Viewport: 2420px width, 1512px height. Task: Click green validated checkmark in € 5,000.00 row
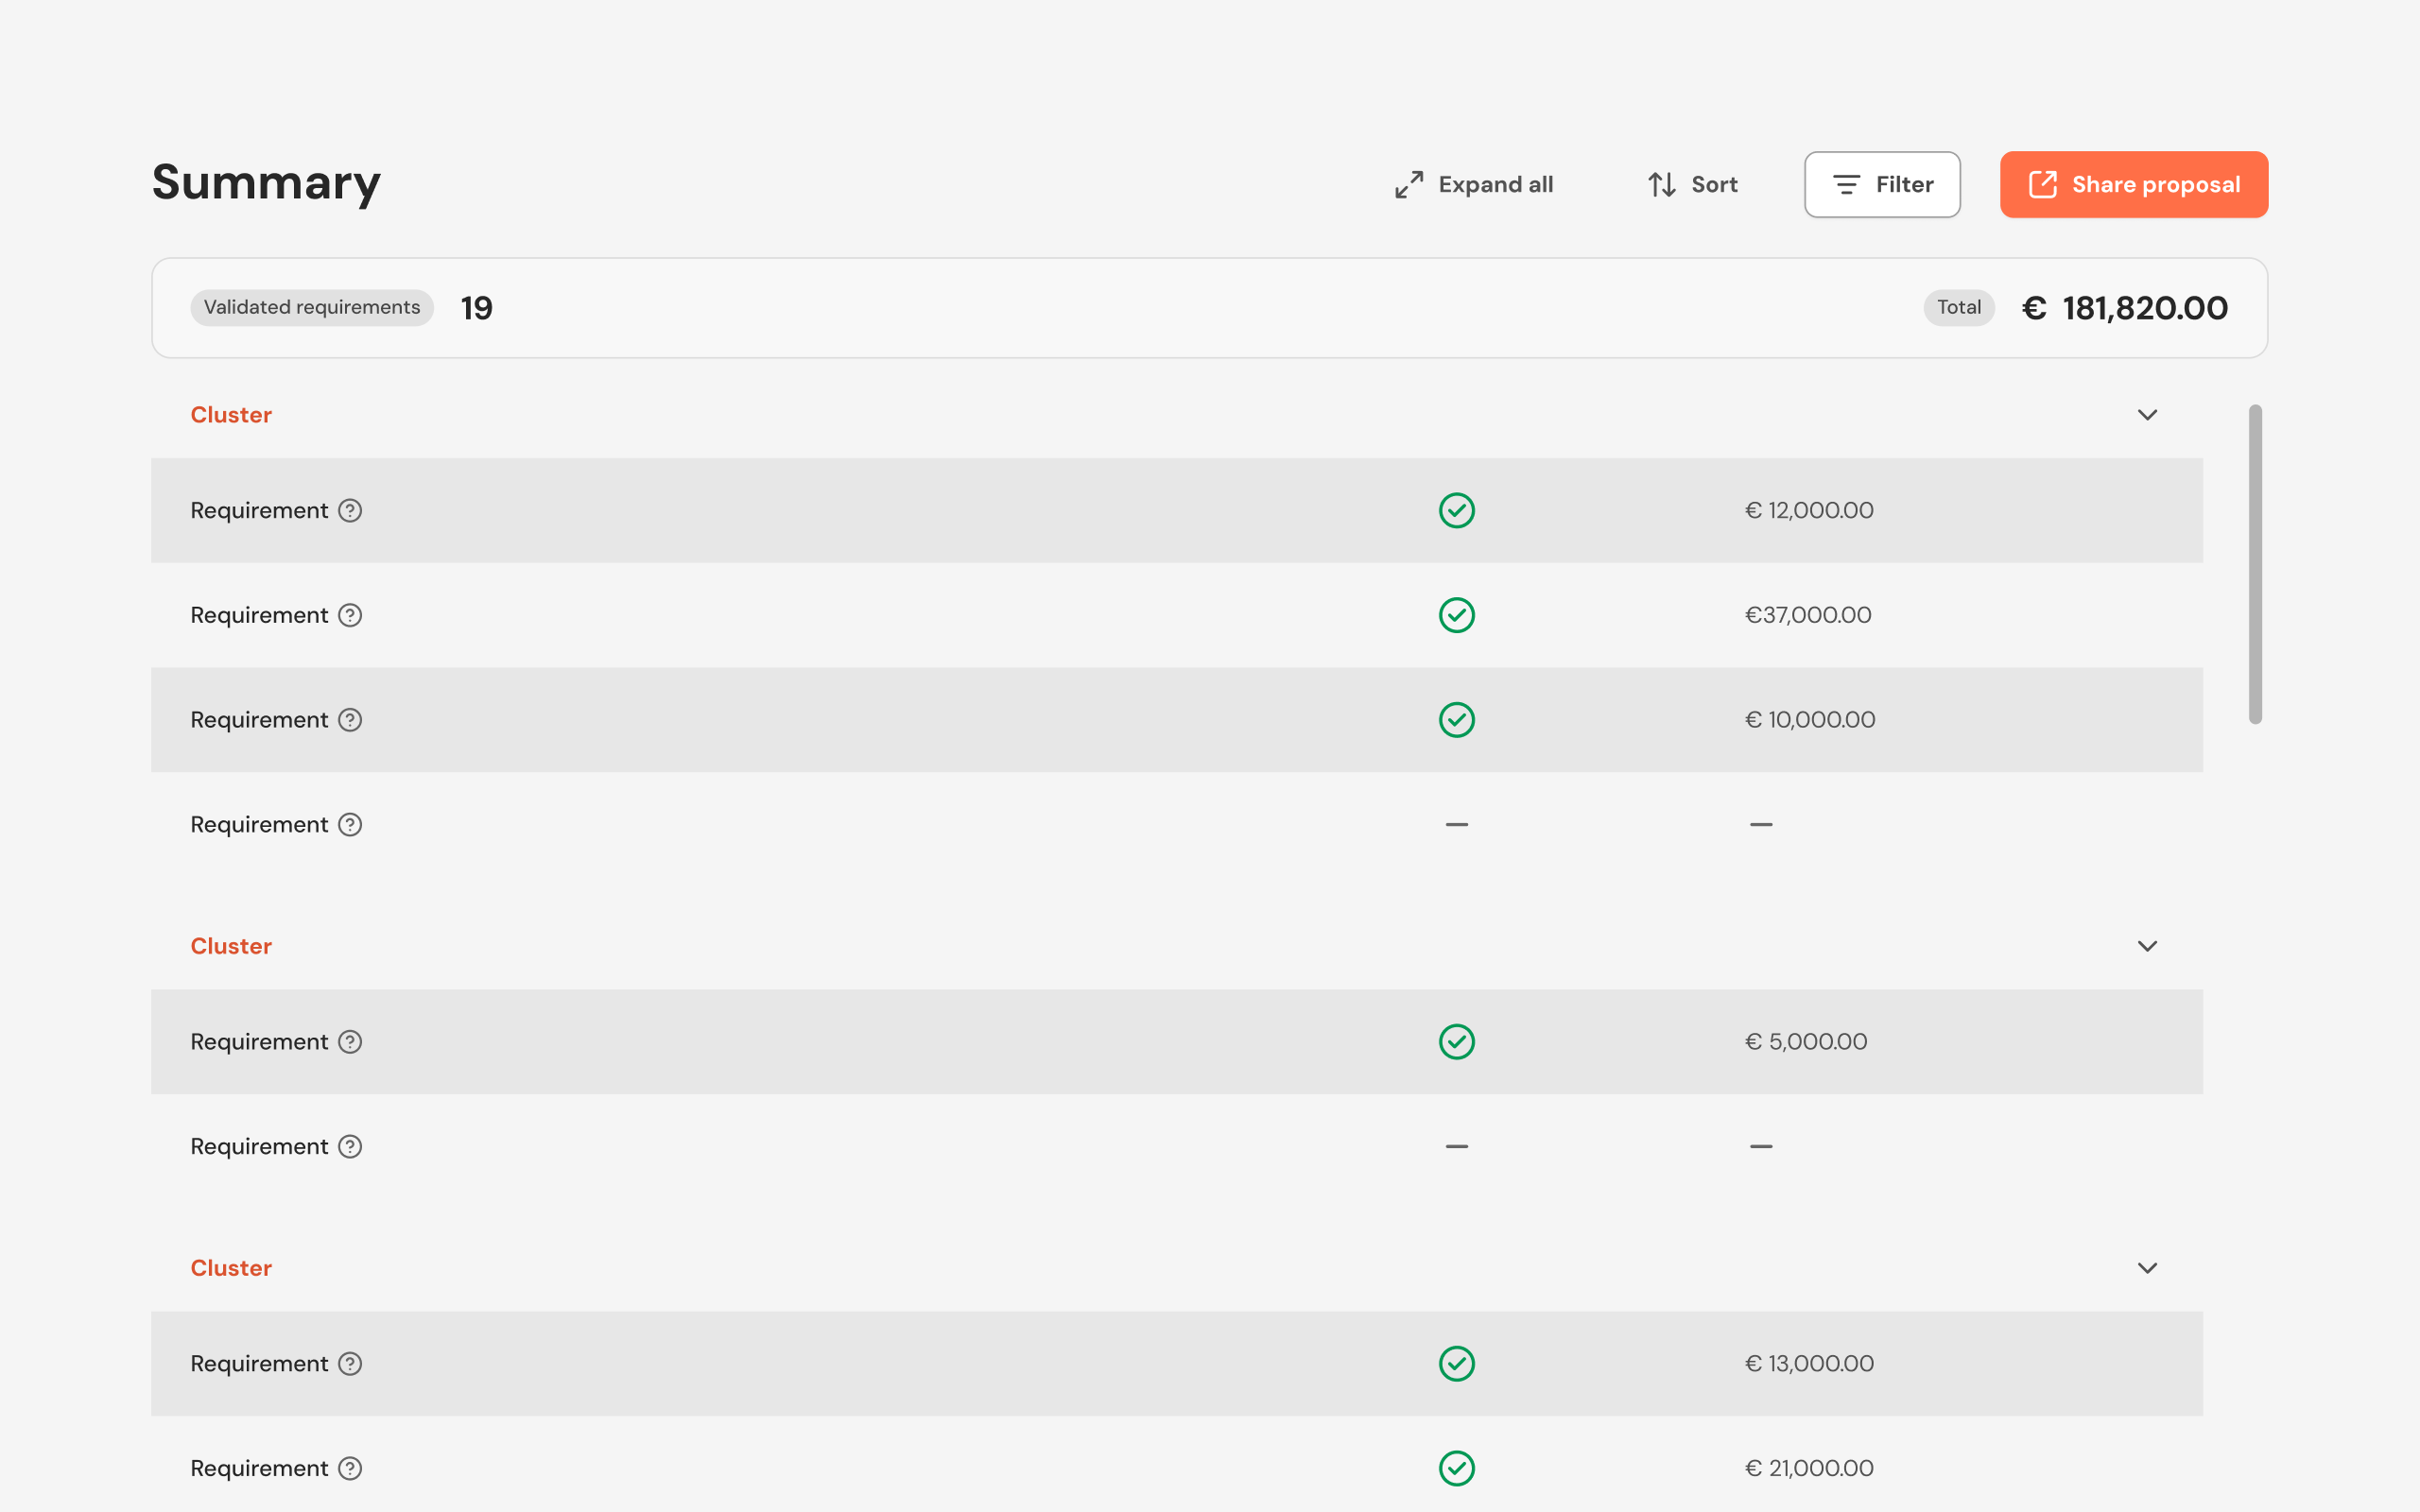pyautogui.click(x=1457, y=1042)
